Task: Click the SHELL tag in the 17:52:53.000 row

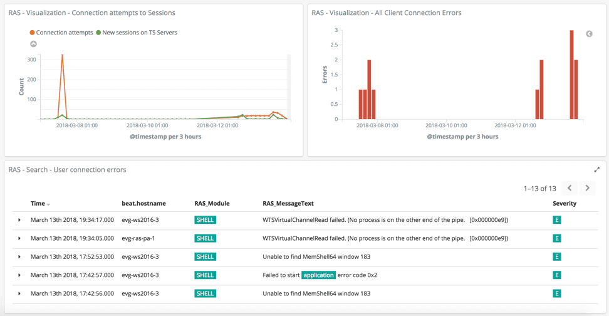Action: tap(205, 257)
